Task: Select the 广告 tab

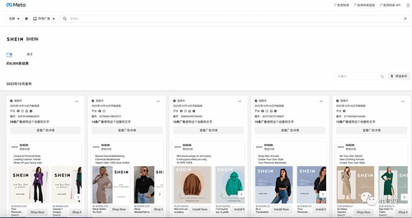Action: [9, 55]
